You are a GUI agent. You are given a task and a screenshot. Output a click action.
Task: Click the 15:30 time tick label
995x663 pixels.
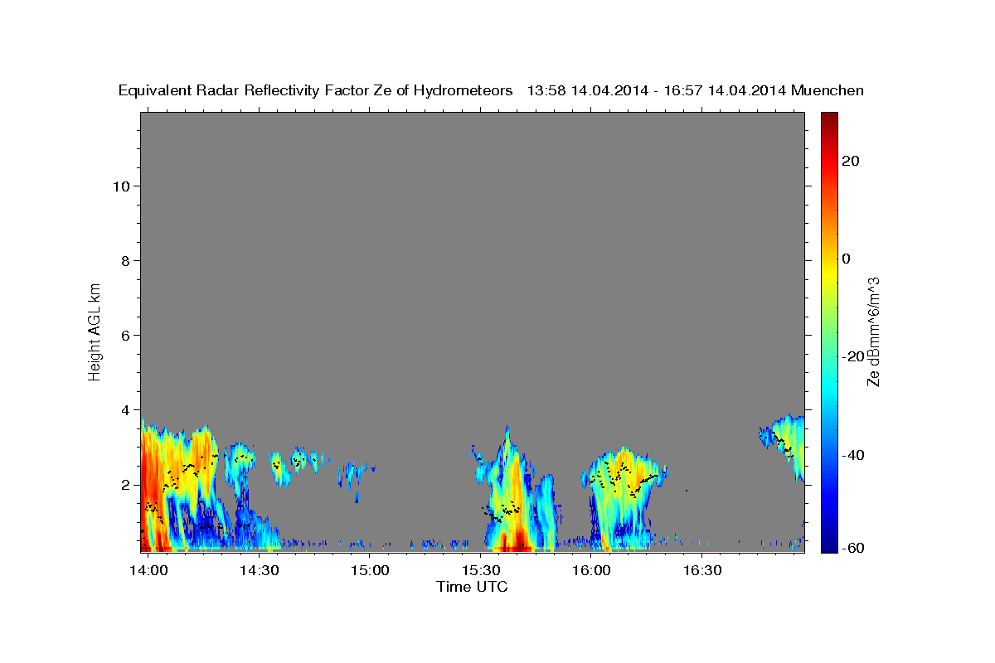pos(481,570)
